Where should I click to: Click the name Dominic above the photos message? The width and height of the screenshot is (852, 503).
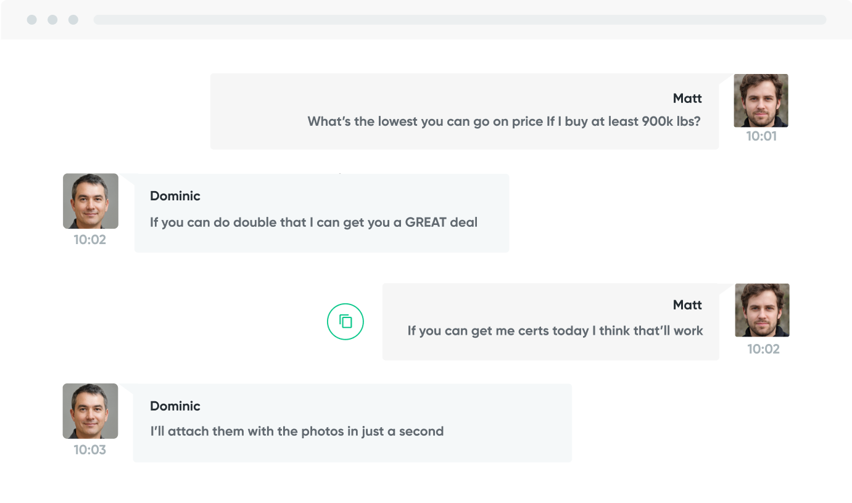[175, 406]
